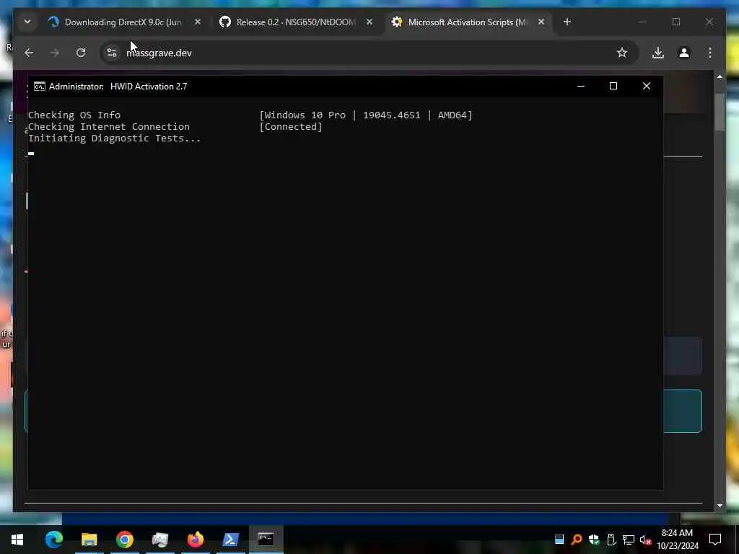Open Windows notification center icon
Viewport: 739px width, 554px height.
tap(715, 540)
